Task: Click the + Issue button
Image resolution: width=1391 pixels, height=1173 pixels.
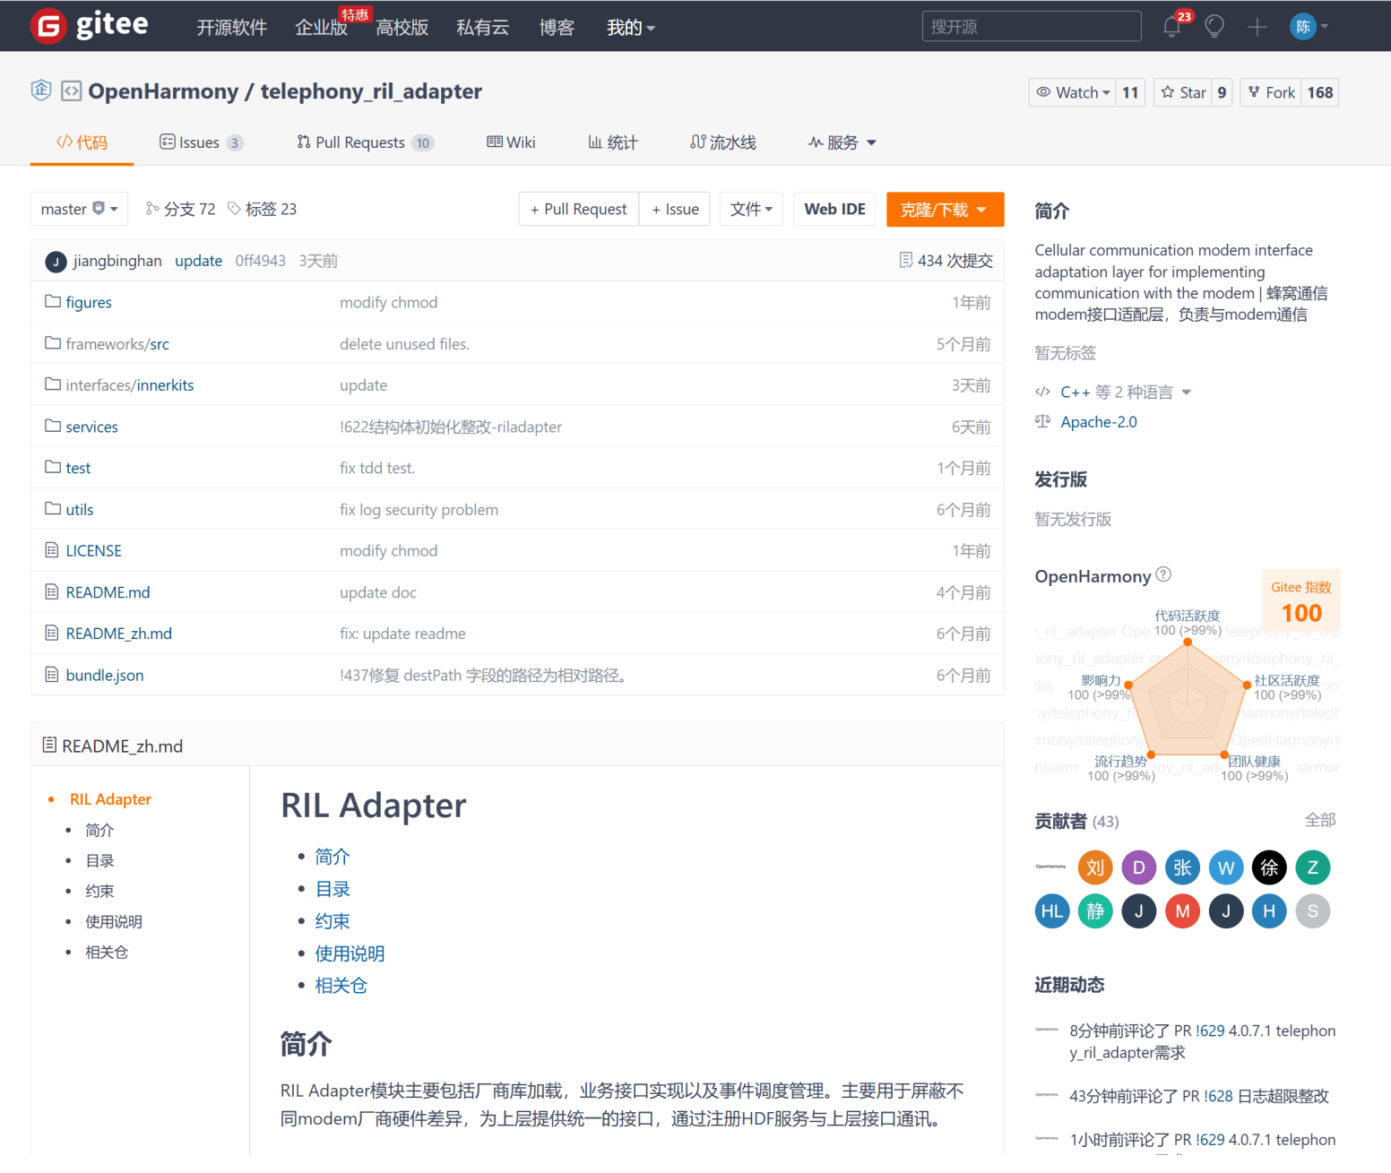Action: (675, 209)
